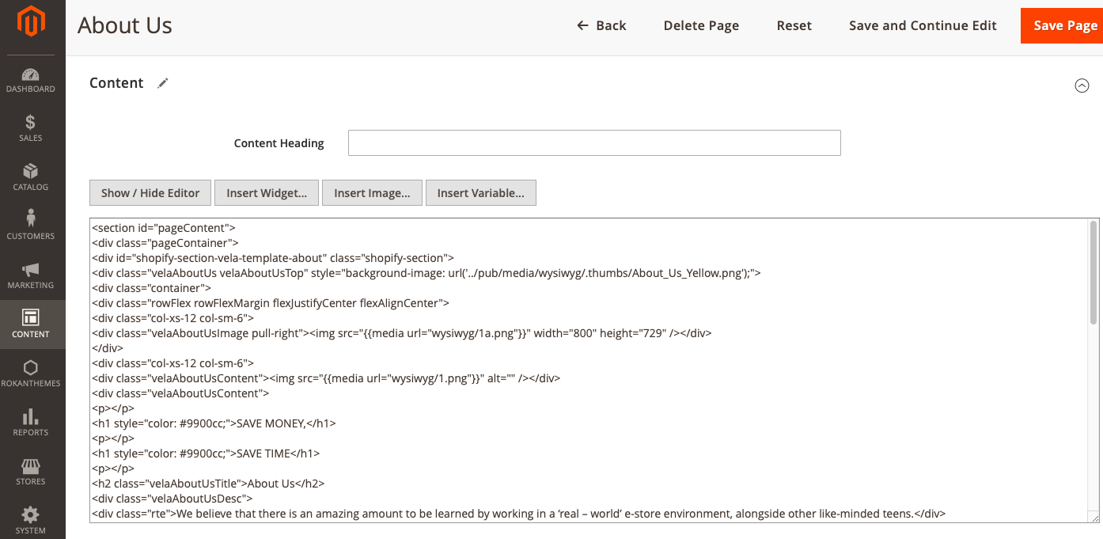Toggle the editor with Show / Hide Editor
Viewport: 1103px width, 539px height.
point(150,192)
